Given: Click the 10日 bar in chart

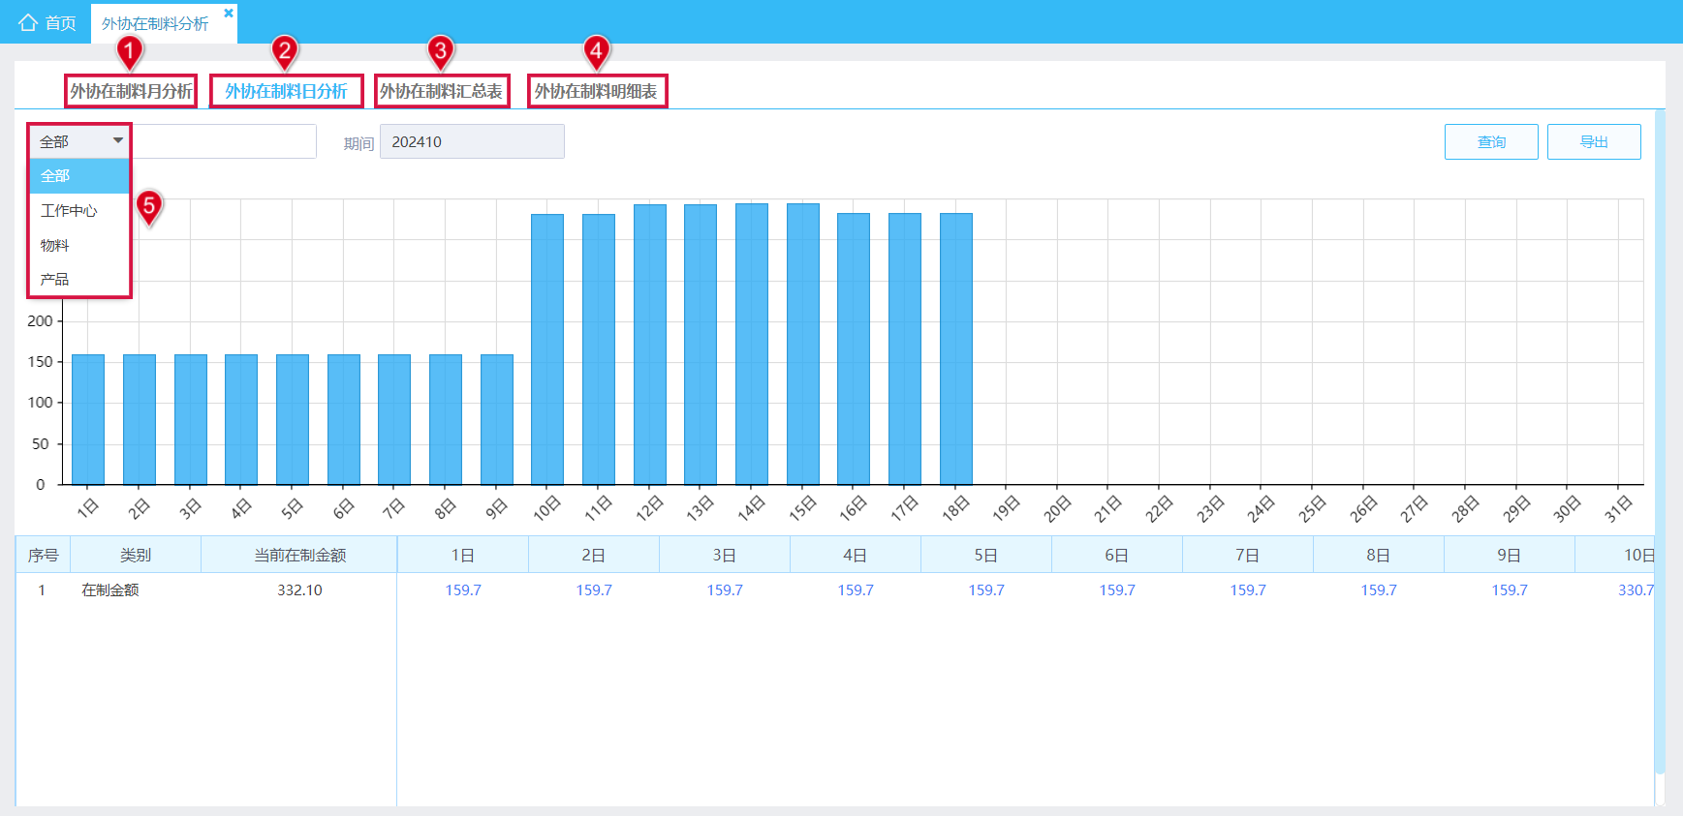Looking at the screenshot, I should [547, 348].
